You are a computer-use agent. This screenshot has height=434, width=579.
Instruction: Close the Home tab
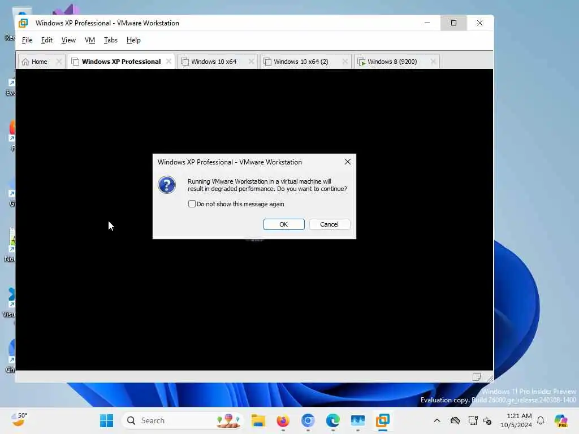[59, 61]
